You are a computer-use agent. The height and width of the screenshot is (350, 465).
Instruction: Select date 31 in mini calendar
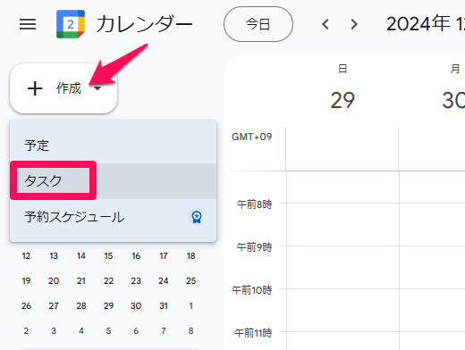pyautogui.click(x=164, y=305)
